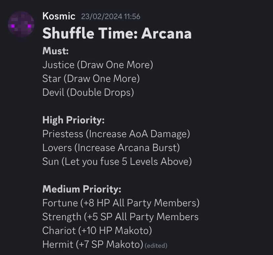
Task: Click the Sun (fuse 5 Levels Above) line
Action: tap(117, 162)
